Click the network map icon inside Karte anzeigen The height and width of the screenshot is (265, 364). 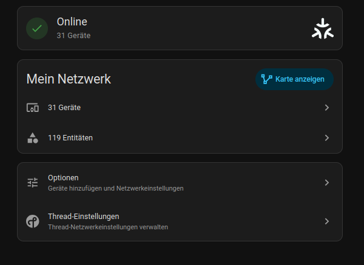[266, 79]
